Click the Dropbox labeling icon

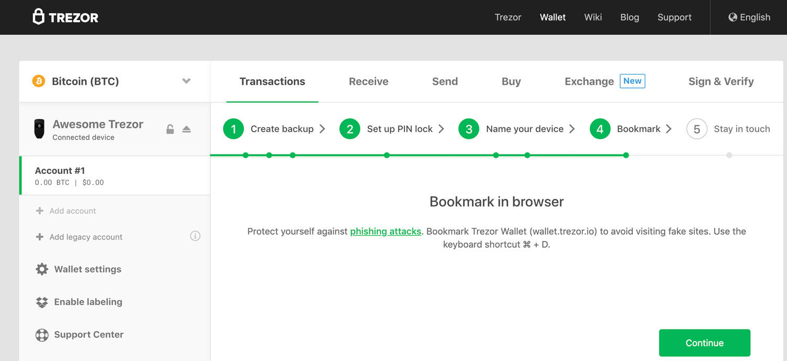(42, 302)
